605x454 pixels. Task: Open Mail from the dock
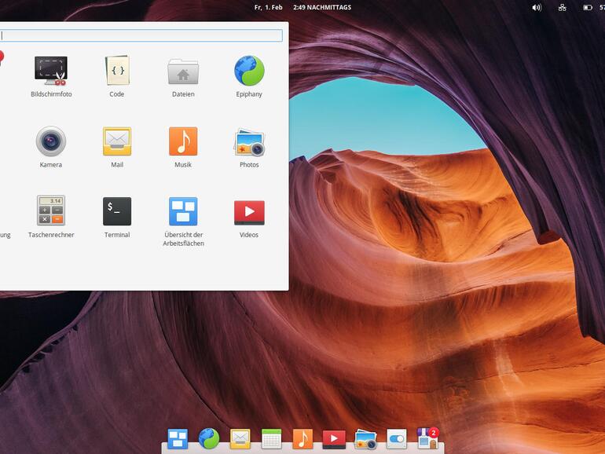[240, 439]
